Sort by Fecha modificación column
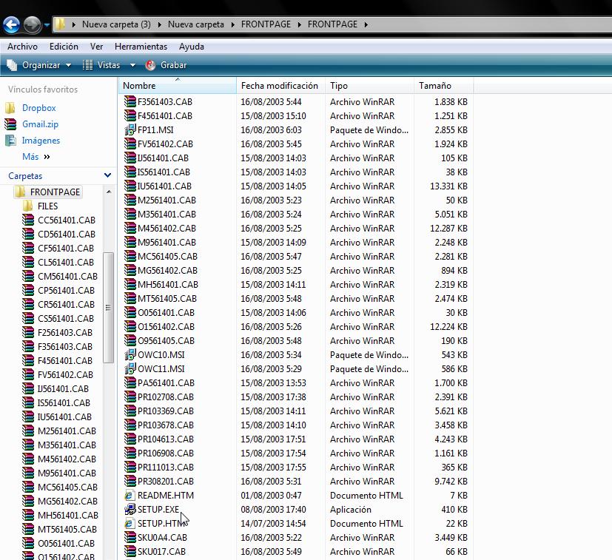 click(280, 86)
